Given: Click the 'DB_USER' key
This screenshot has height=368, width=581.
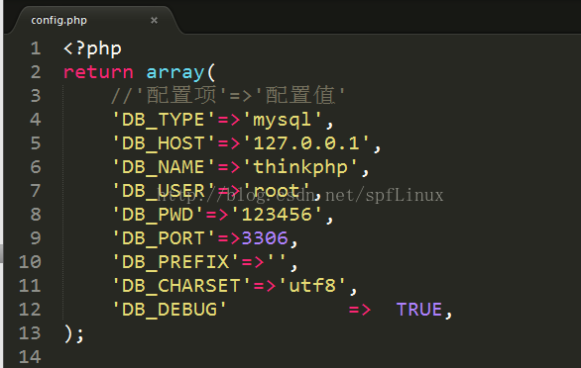Looking at the screenshot, I should 164,191.
